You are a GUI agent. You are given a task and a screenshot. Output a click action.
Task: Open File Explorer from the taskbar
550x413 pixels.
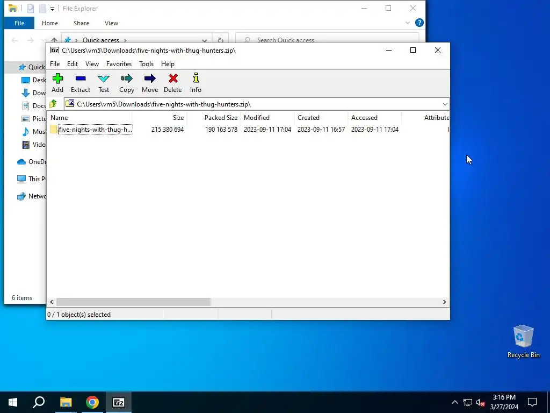point(66,402)
